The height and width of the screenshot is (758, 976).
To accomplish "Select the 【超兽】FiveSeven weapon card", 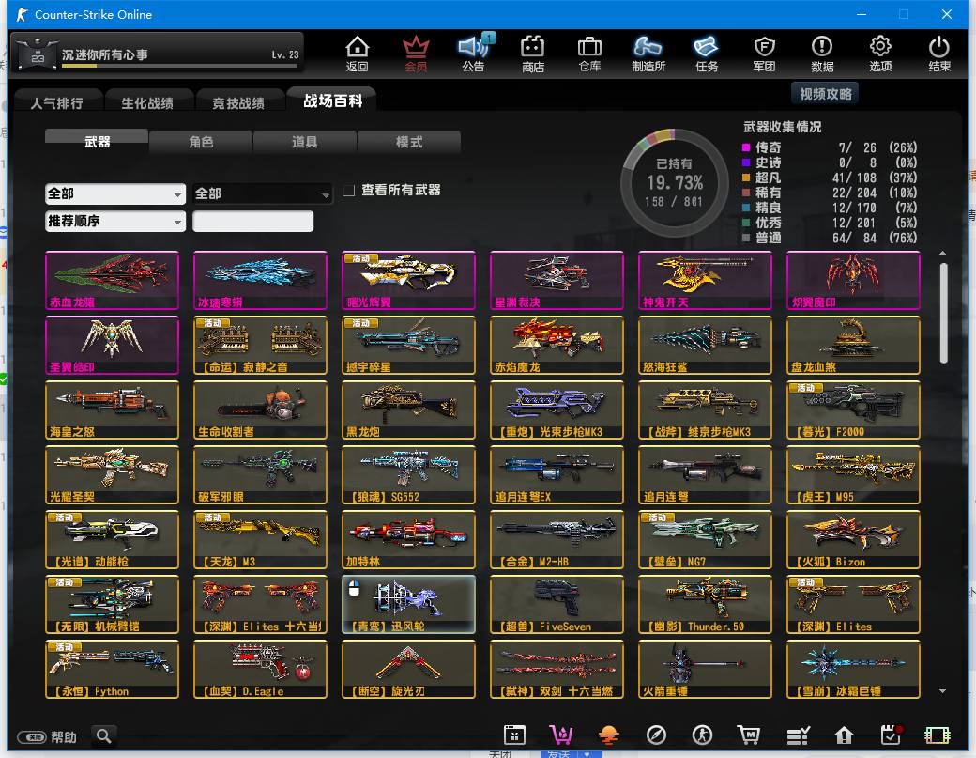I will 557,604.
